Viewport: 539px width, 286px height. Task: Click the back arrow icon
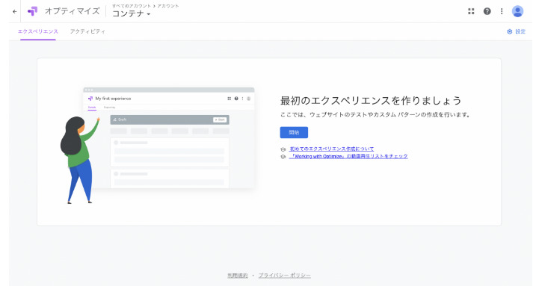click(x=14, y=11)
